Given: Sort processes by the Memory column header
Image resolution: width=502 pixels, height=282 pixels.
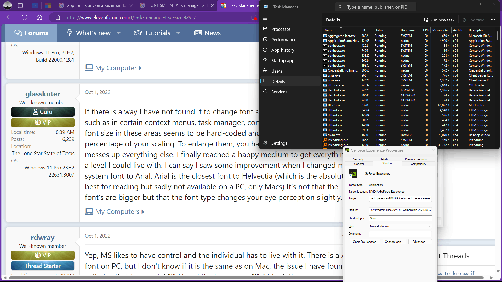Looking at the screenshot, I should click(x=441, y=30).
